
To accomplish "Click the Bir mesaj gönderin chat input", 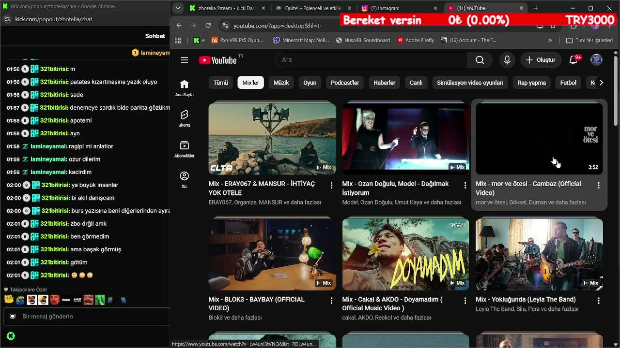I will coord(86,316).
